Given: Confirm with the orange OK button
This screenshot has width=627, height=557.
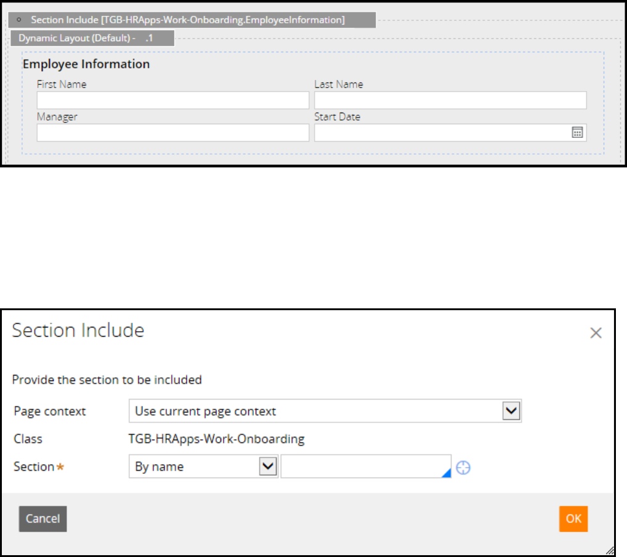Looking at the screenshot, I should 573,518.
